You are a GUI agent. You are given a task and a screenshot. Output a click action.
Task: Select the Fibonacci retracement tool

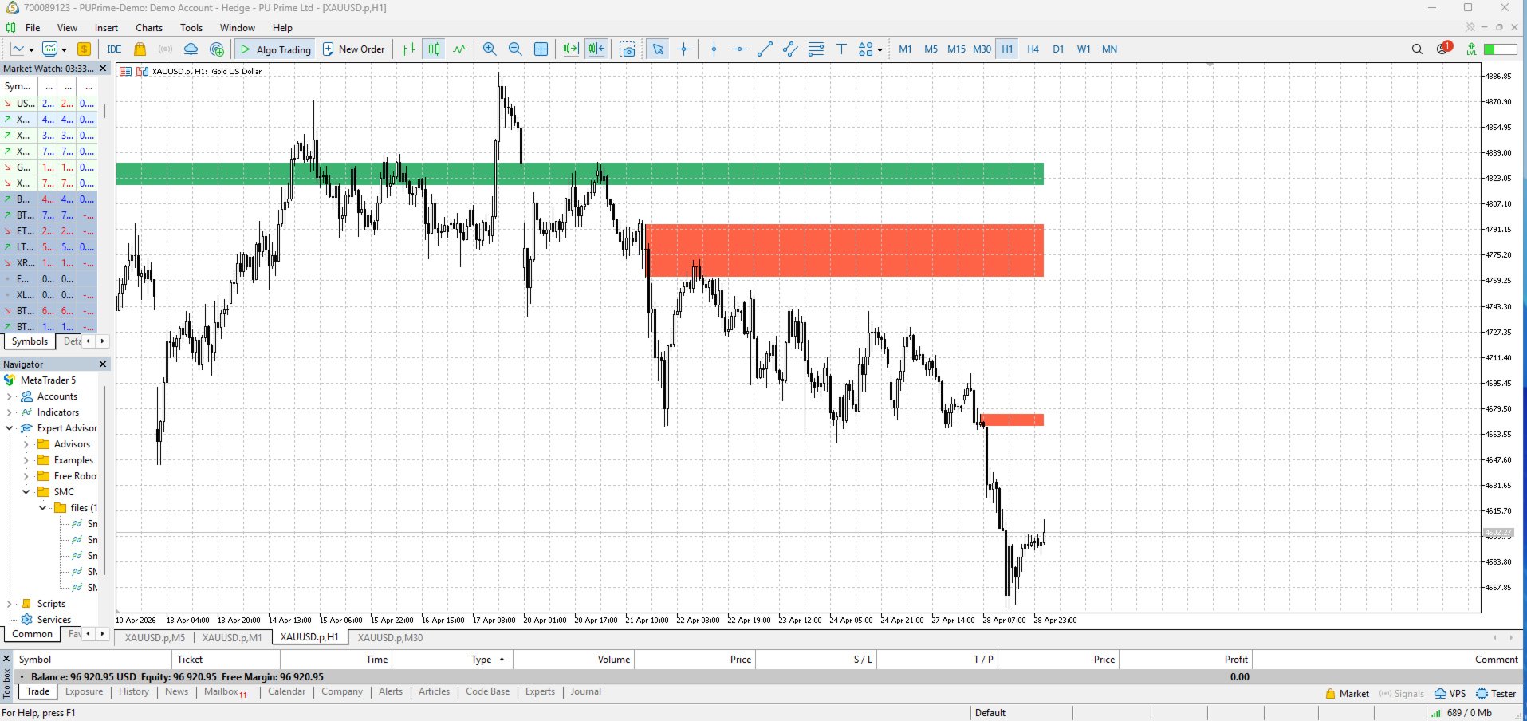[816, 49]
